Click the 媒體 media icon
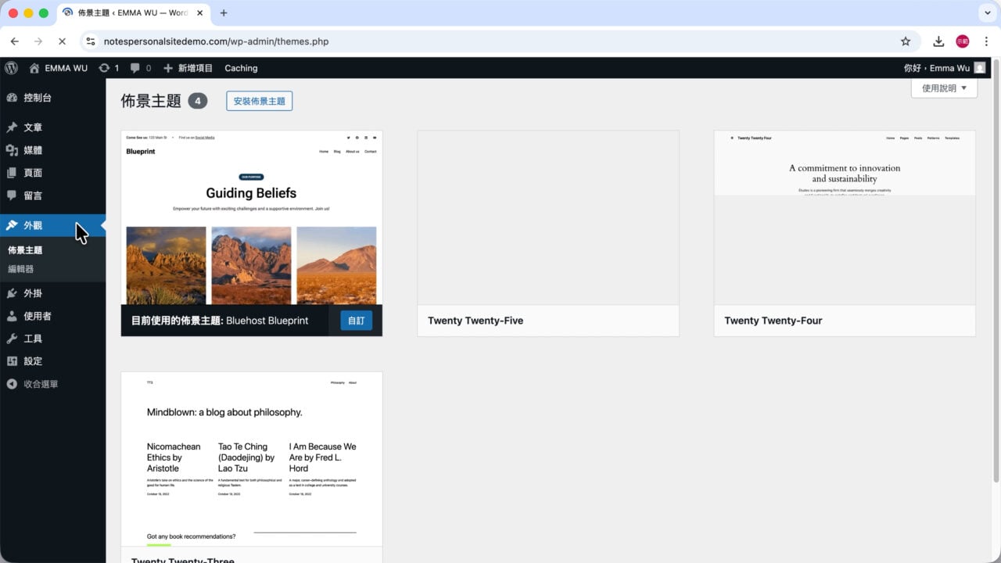Image resolution: width=1001 pixels, height=563 pixels. pos(12,150)
